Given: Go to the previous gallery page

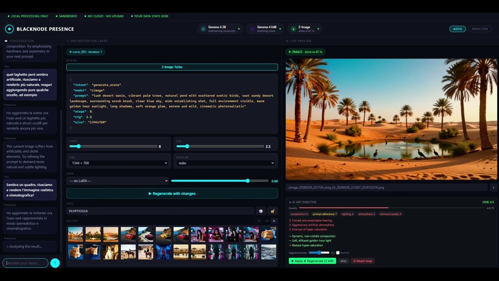Looking at the screenshot, I should click(x=259, y=221).
